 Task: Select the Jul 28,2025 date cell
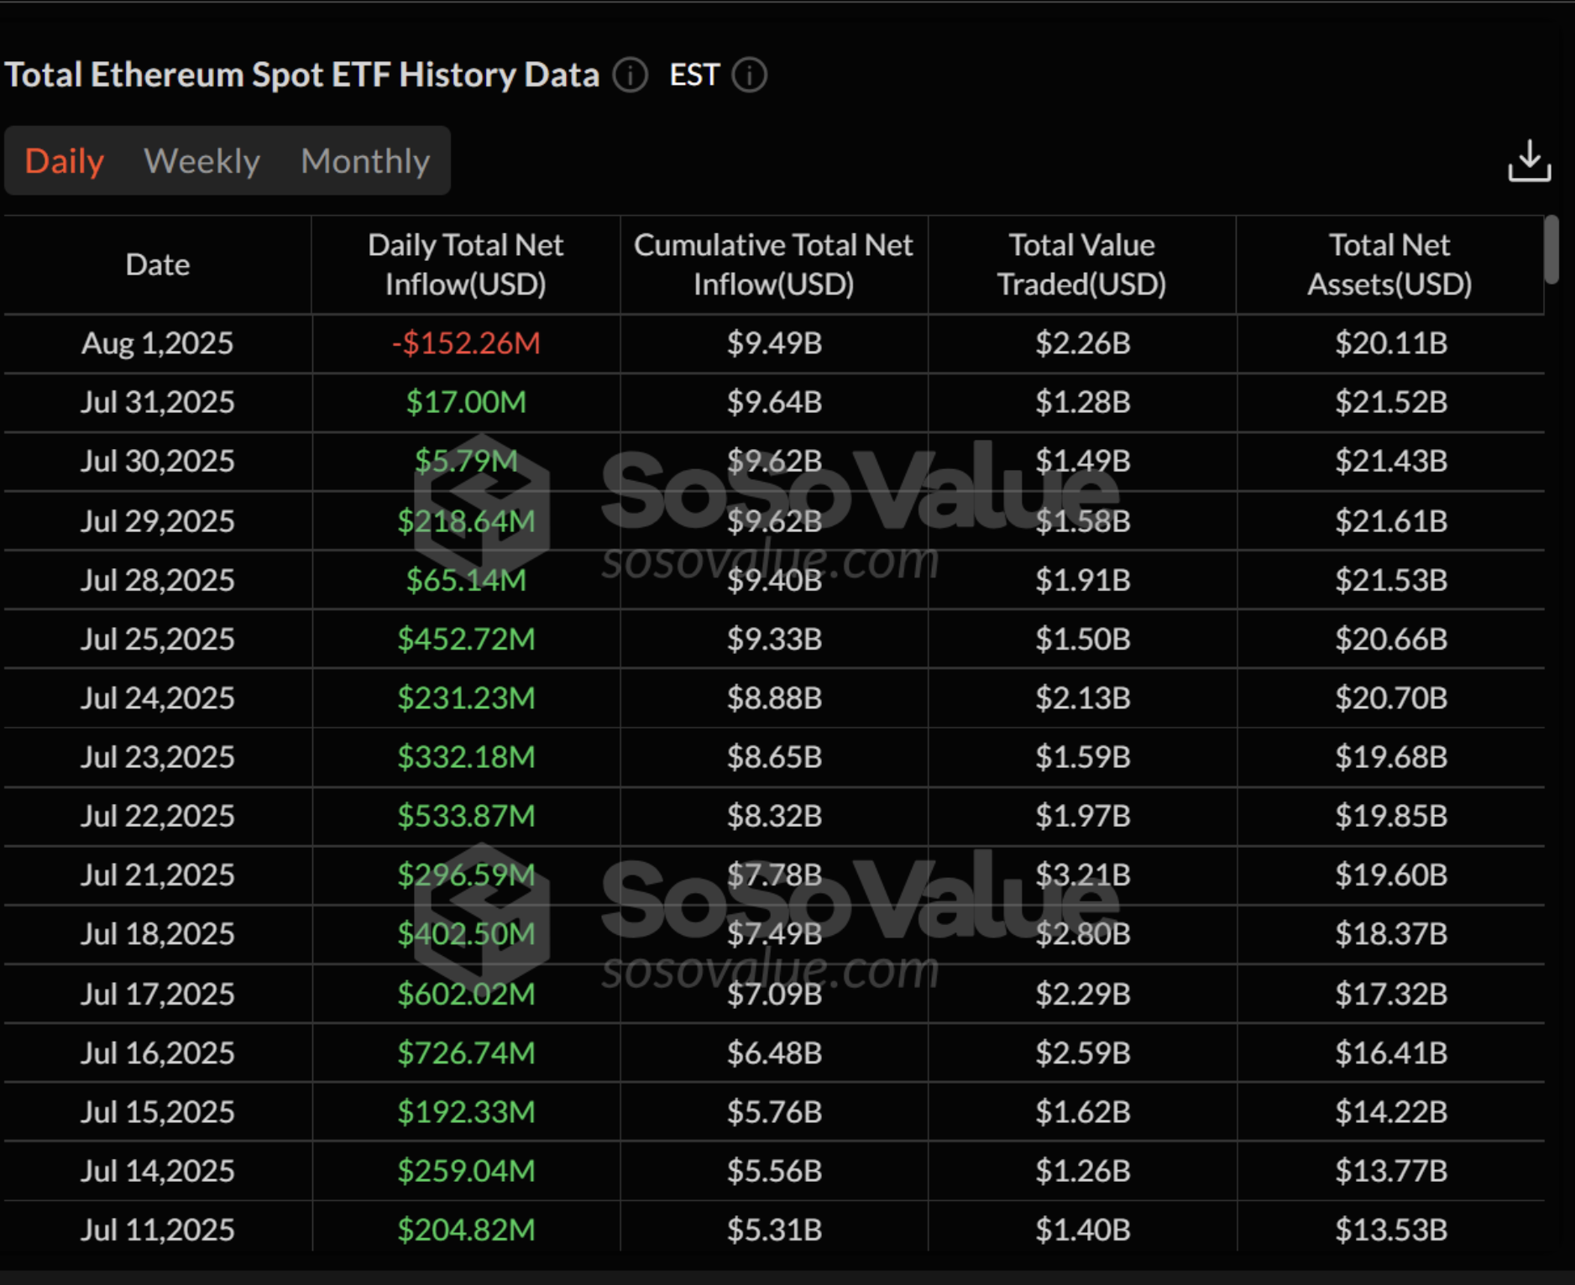[158, 580]
